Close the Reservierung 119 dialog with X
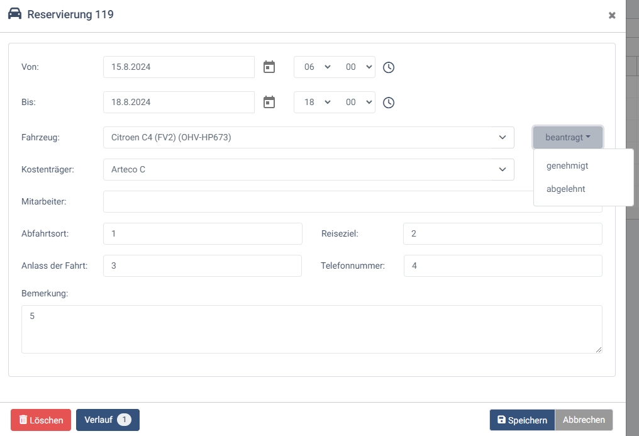639x436 pixels. point(611,16)
